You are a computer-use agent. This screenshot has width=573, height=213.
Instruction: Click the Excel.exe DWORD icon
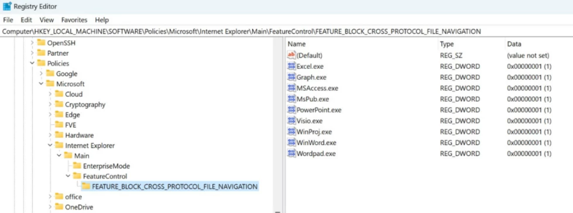click(x=291, y=66)
